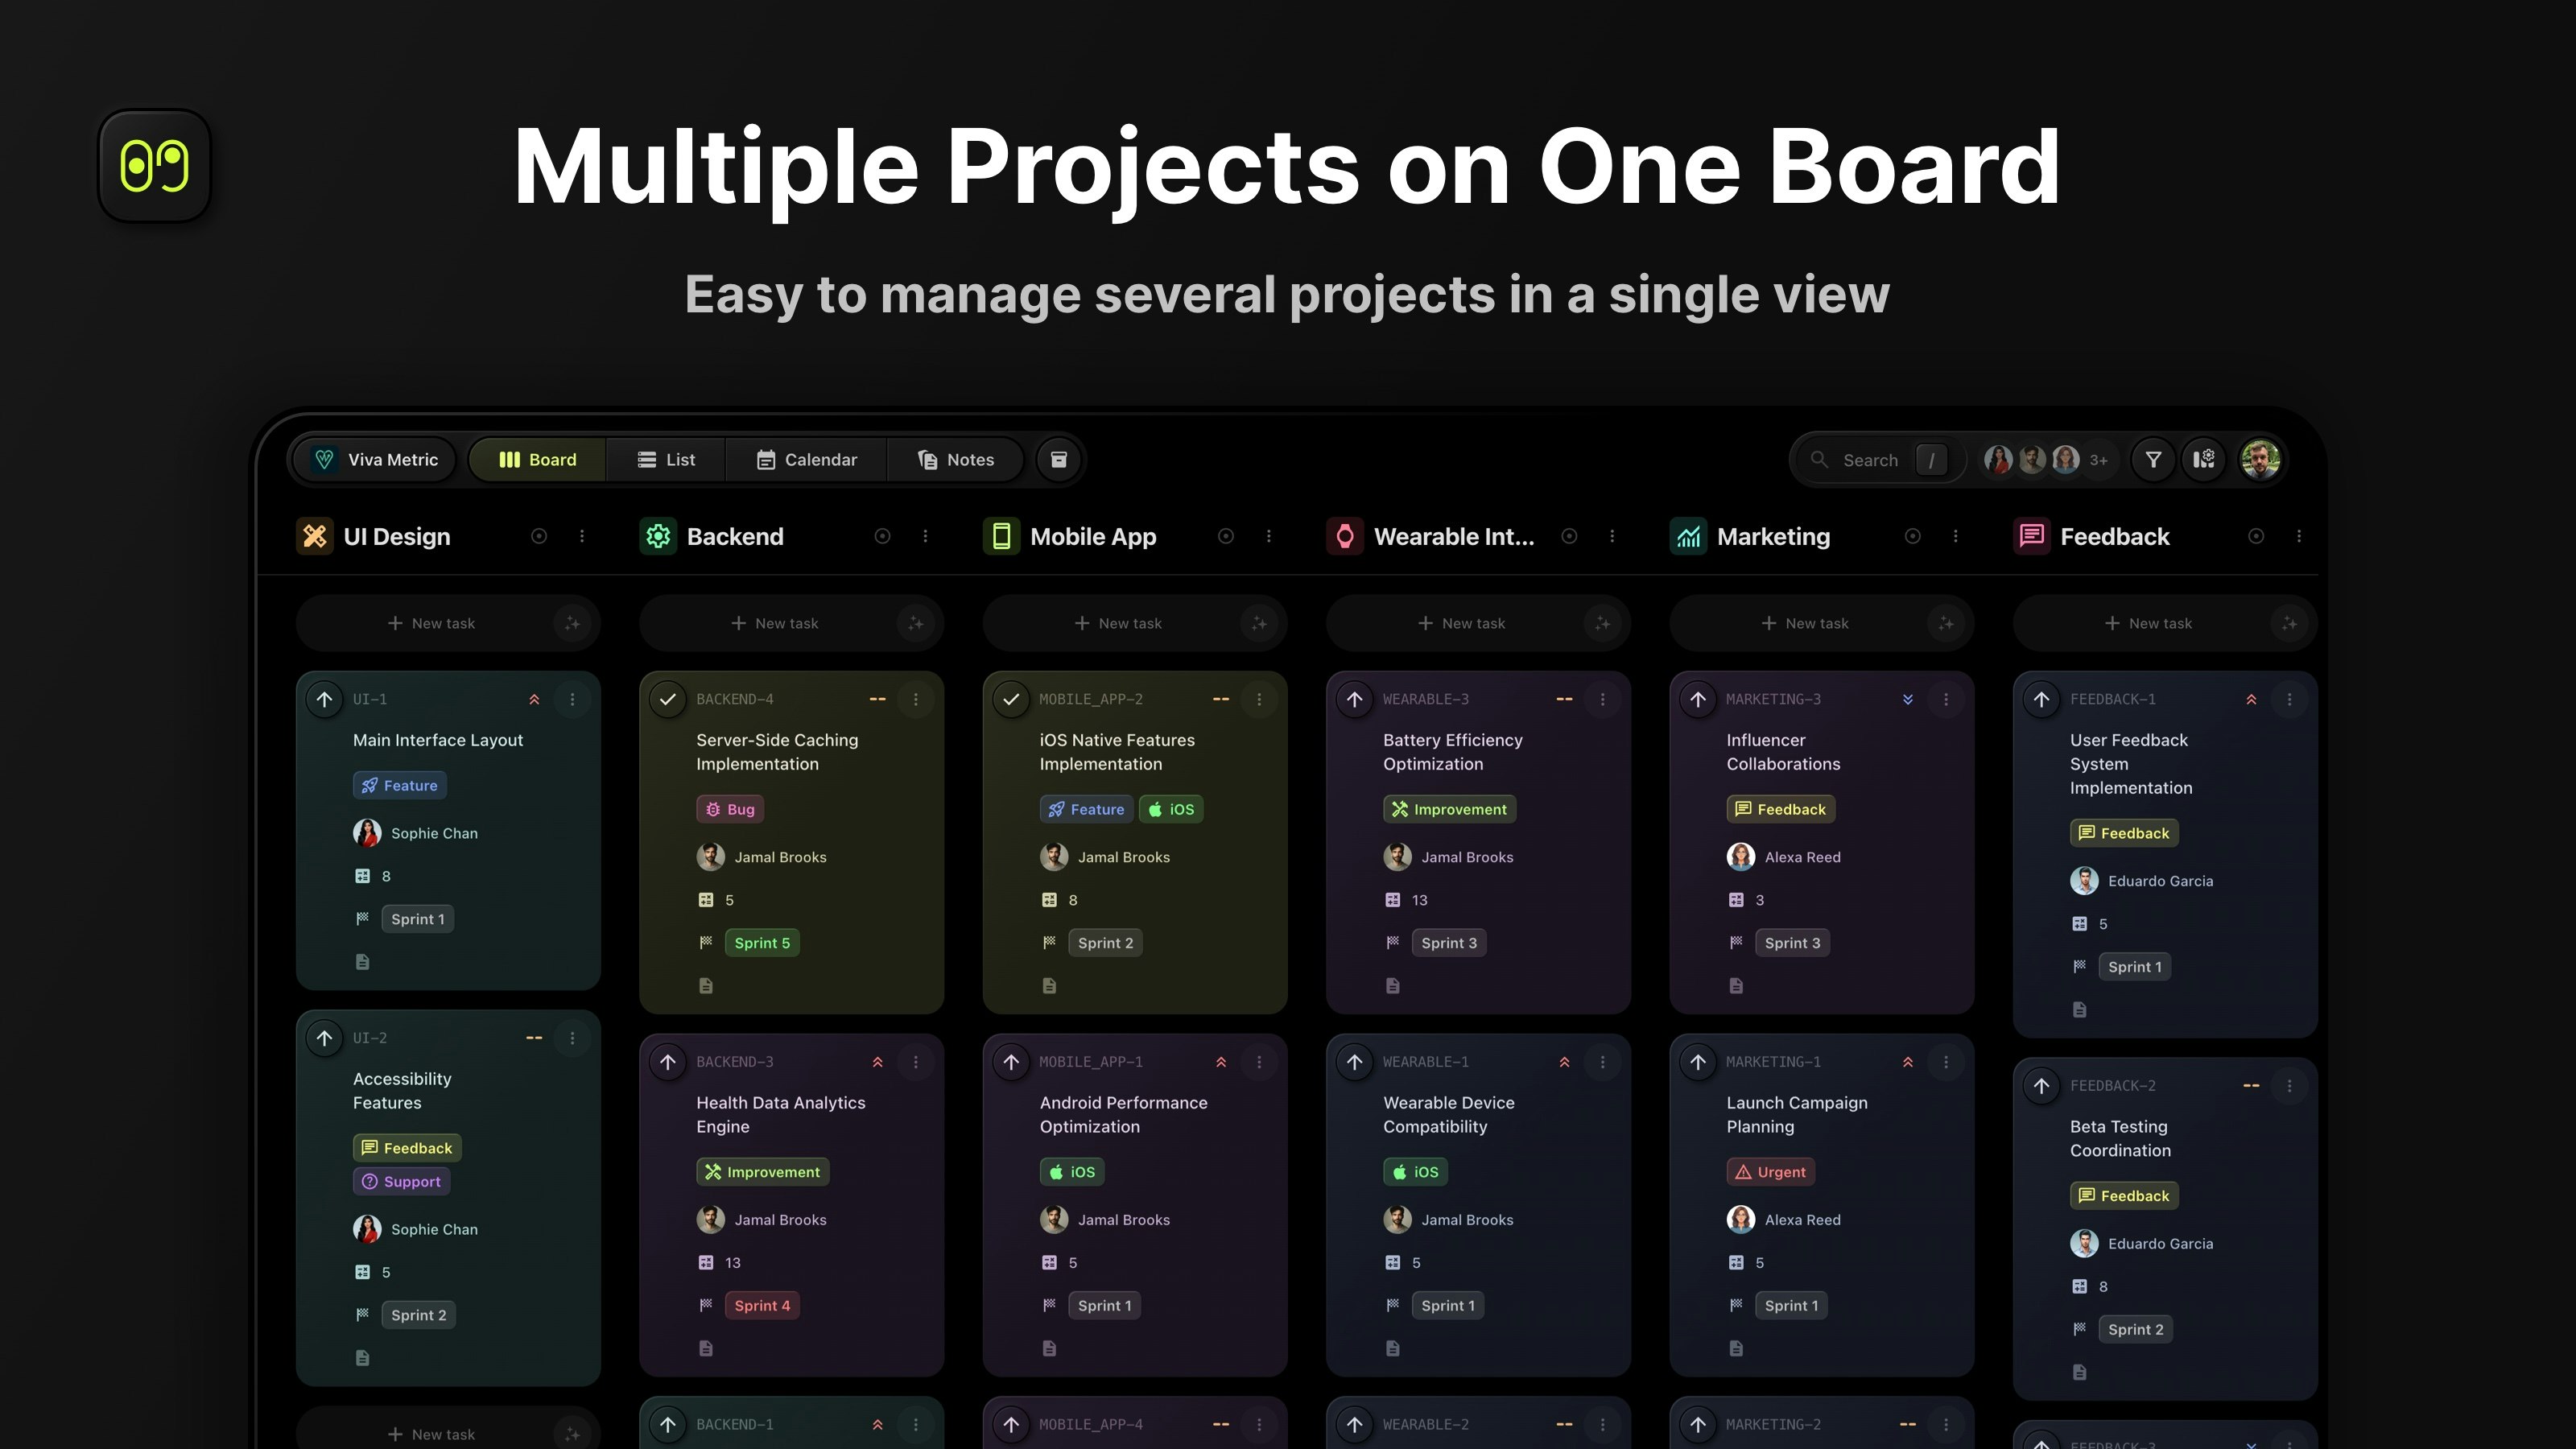The image size is (2576, 1449).
Task: Click the target icon in Marketing header
Action: pos(1912,537)
